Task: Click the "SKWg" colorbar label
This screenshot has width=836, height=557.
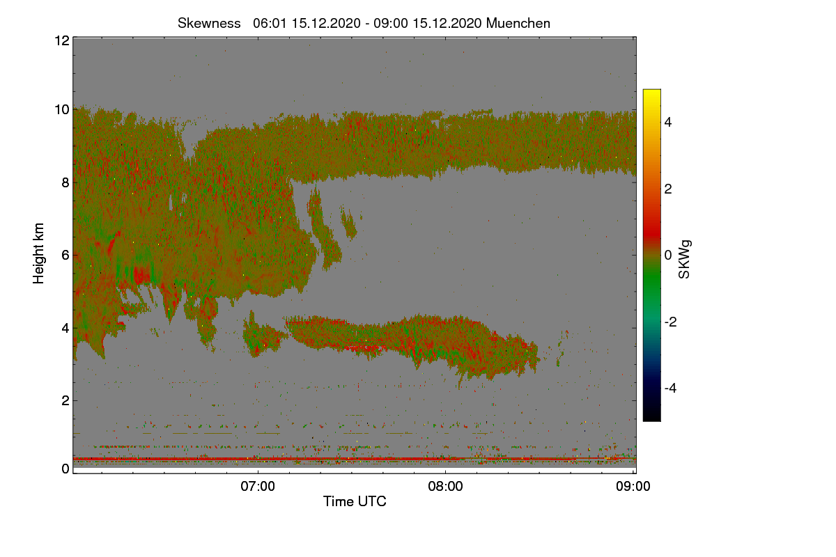Action: (685, 258)
